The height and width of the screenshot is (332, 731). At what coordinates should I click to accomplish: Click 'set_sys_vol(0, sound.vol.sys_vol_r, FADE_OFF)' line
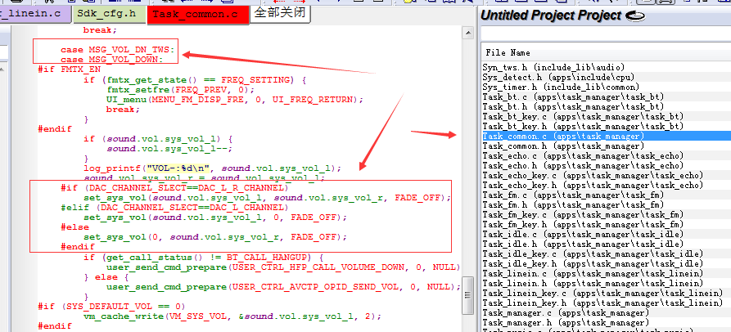pos(215,236)
